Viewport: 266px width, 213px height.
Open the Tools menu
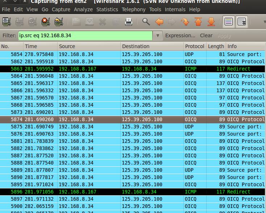click(155, 9)
